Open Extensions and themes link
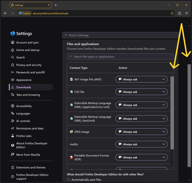Image resolution: width=192 pixels, height=183 pixels. coord(31,167)
